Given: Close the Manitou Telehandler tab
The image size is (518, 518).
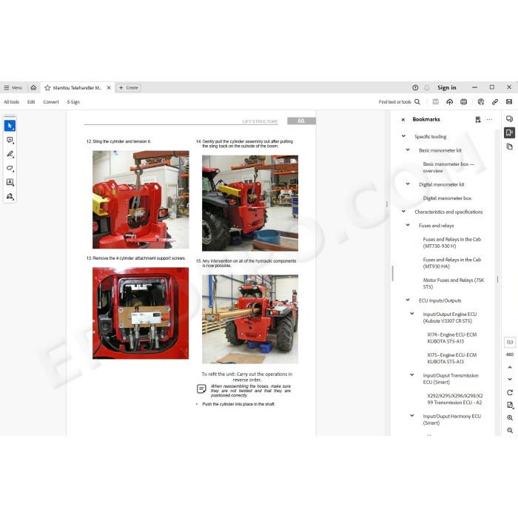Looking at the screenshot, I should [x=109, y=88].
